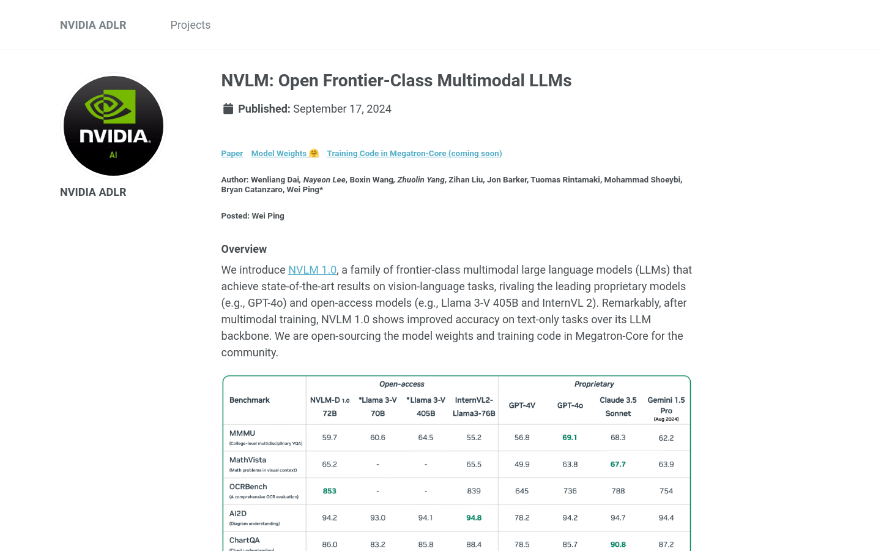Viewport: 881px width, 551px height.
Task: Click the published date September 17, 2024
Action: [342, 109]
